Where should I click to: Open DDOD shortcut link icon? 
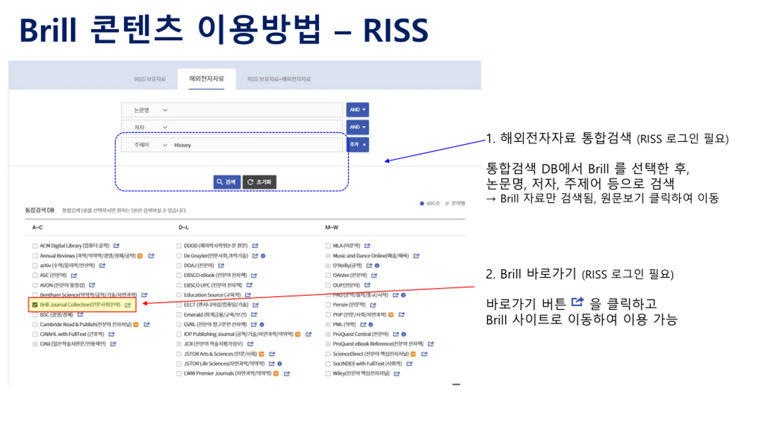tap(255, 246)
